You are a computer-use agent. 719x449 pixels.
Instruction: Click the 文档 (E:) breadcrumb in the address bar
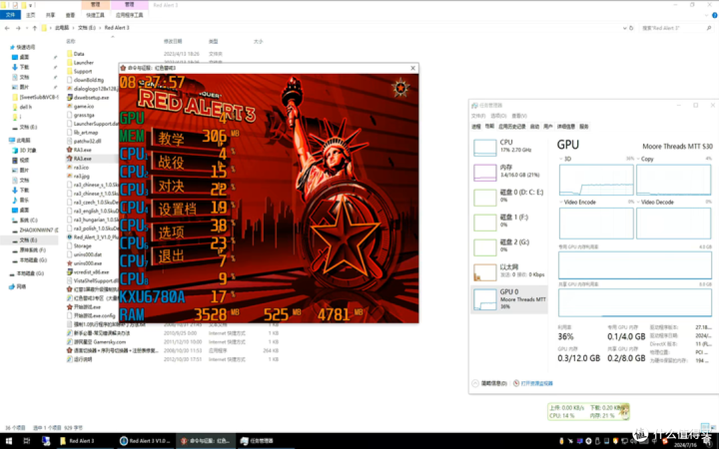coord(87,28)
